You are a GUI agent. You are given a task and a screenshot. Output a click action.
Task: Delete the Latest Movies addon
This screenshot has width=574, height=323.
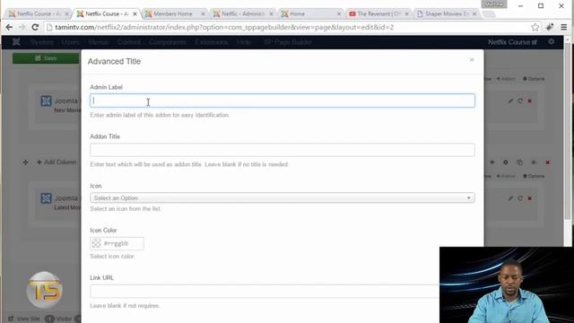(530, 198)
